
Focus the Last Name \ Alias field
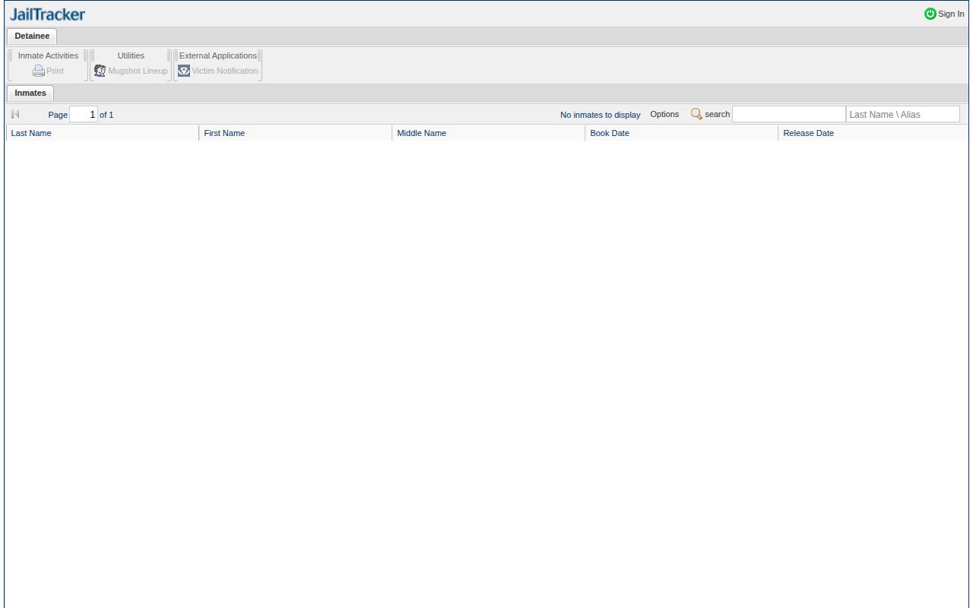[903, 114]
